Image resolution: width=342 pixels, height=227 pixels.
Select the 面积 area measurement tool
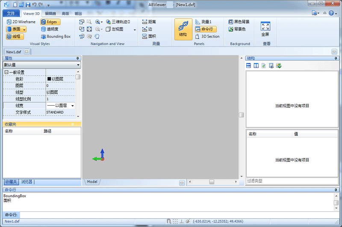[x=149, y=36]
